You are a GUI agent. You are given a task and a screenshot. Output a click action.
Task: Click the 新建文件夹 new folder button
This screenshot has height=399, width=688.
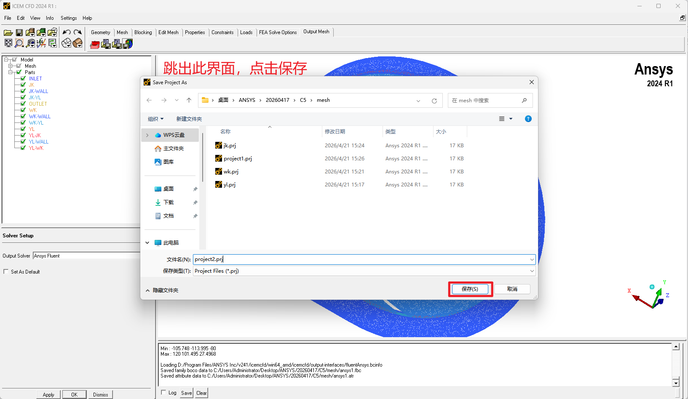click(x=189, y=119)
